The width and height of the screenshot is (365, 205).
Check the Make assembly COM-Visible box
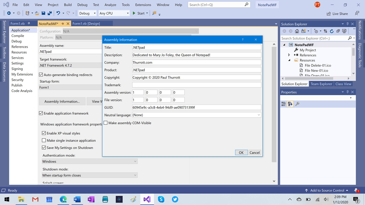(x=106, y=123)
